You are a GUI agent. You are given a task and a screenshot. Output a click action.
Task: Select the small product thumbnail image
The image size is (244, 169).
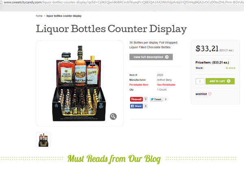[43, 140]
